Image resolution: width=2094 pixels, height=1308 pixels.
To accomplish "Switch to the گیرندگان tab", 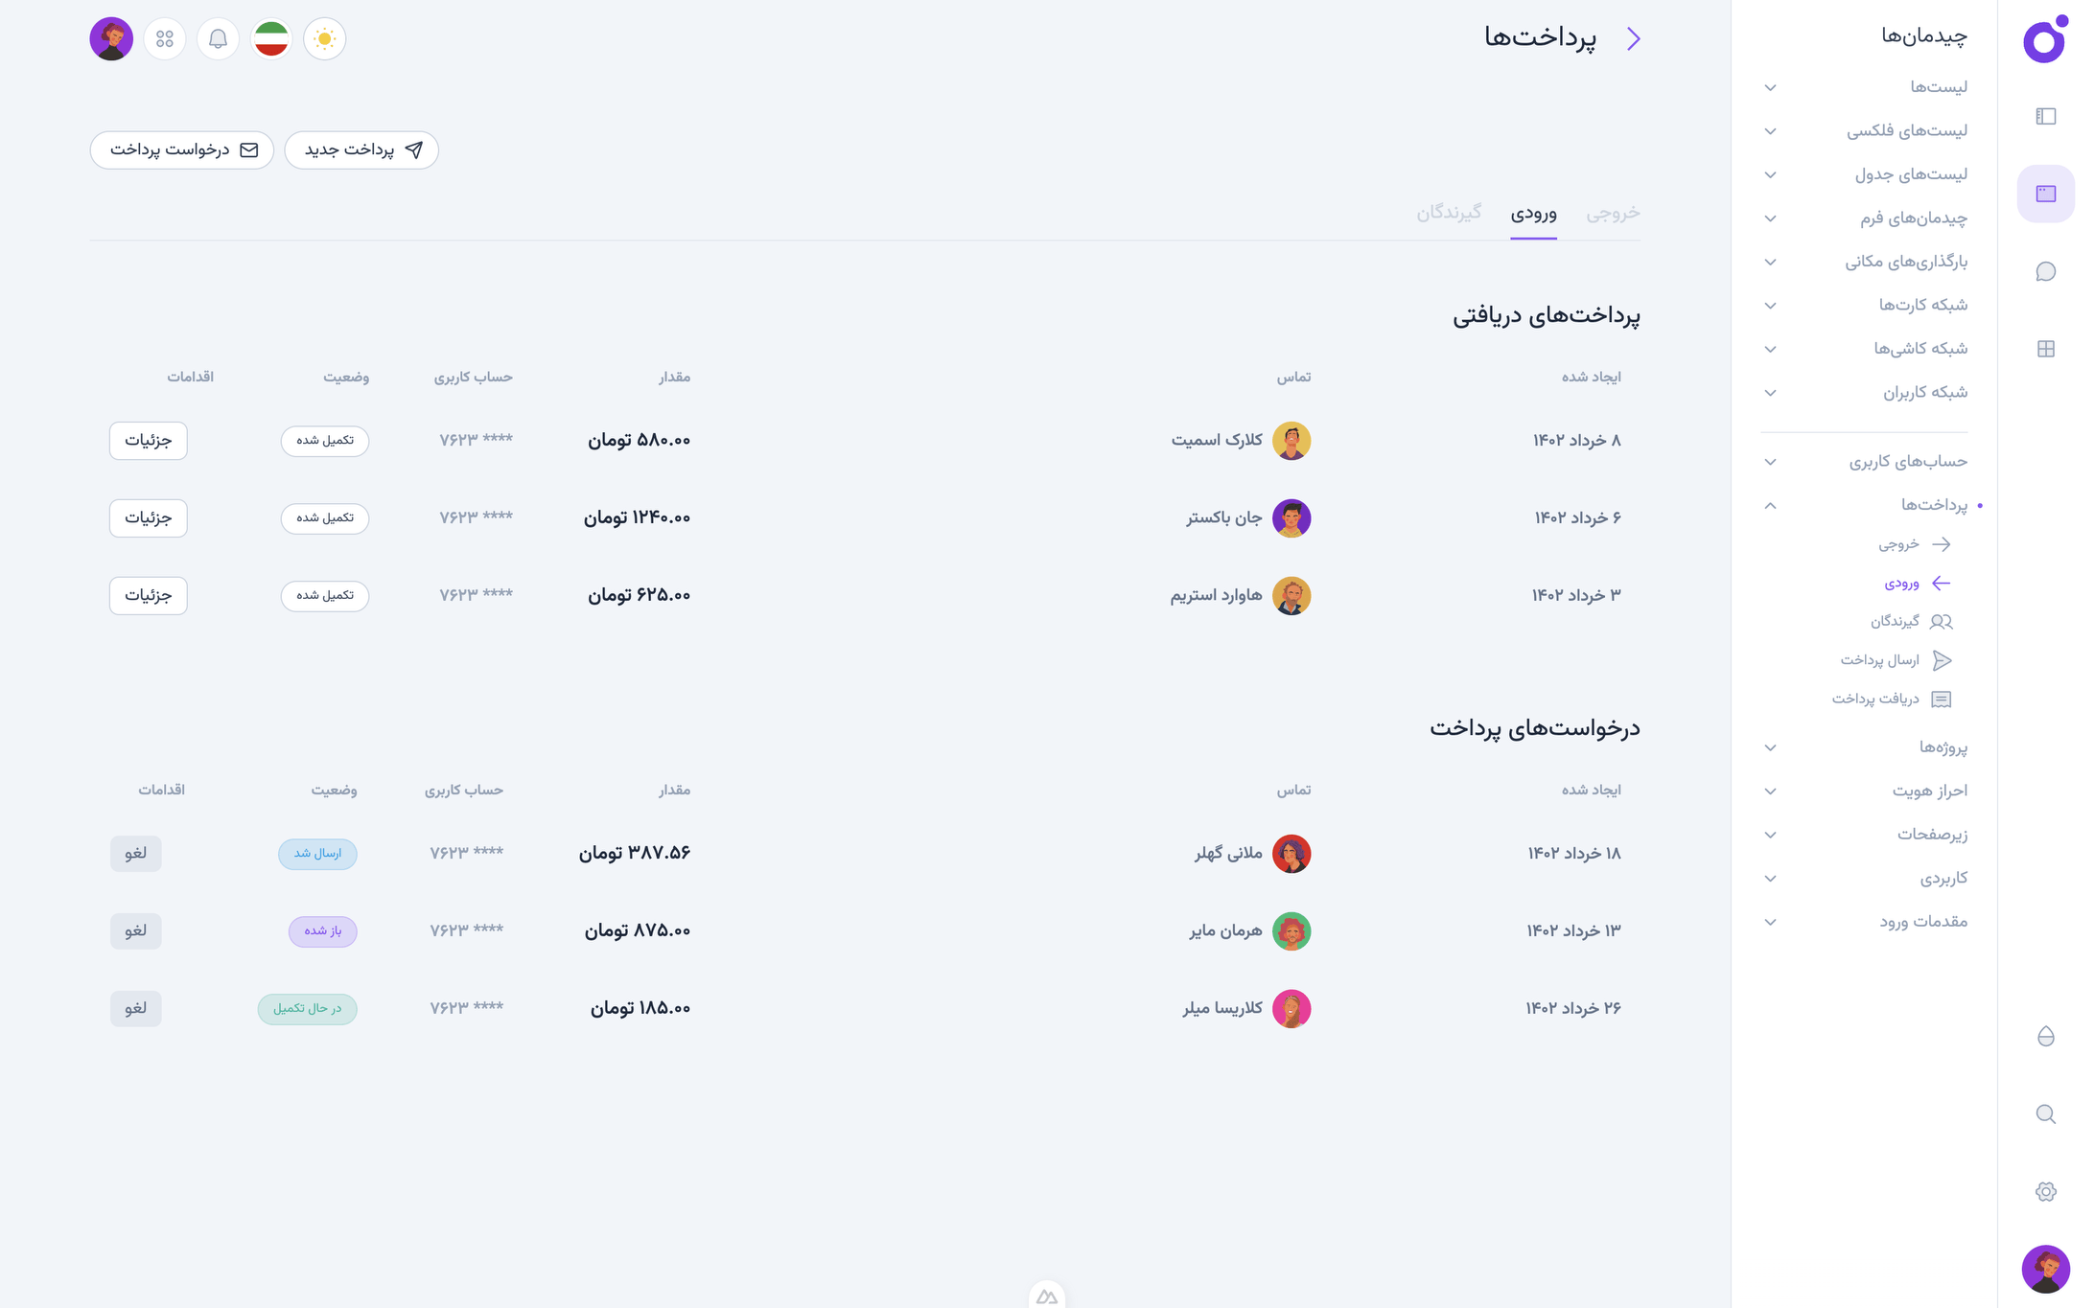I will click(x=1449, y=214).
